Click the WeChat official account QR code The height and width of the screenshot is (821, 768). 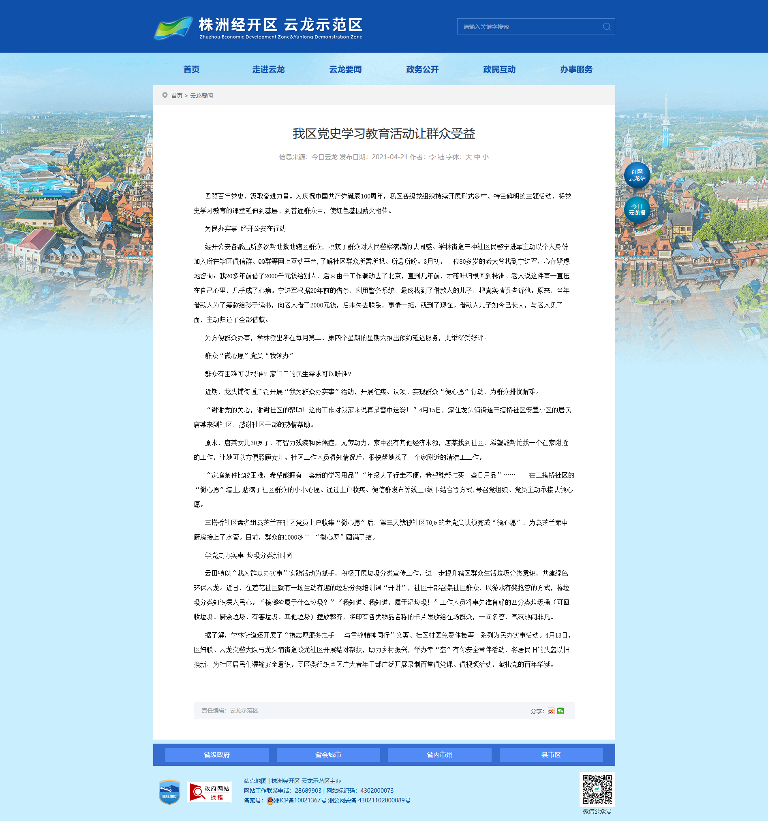[597, 789]
